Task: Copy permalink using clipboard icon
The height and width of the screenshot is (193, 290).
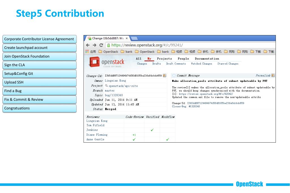Action: [x=273, y=76]
